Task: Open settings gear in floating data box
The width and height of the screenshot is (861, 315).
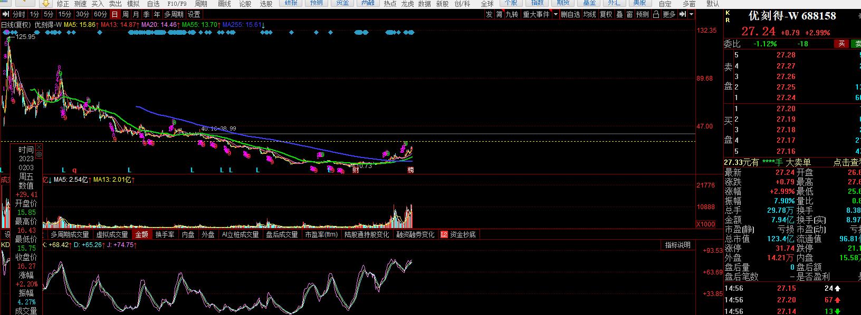Action: click(x=39, y=154)
